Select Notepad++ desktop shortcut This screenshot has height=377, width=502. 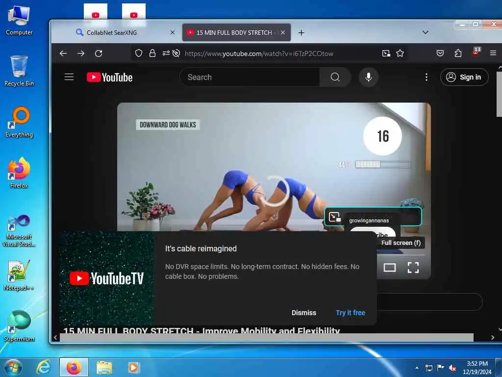19,275
